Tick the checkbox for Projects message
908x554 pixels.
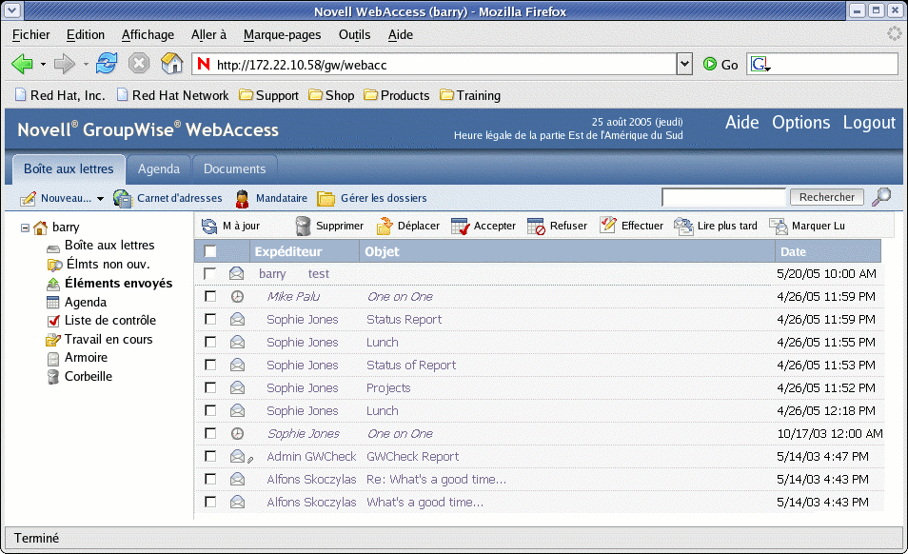click(210, 387)
